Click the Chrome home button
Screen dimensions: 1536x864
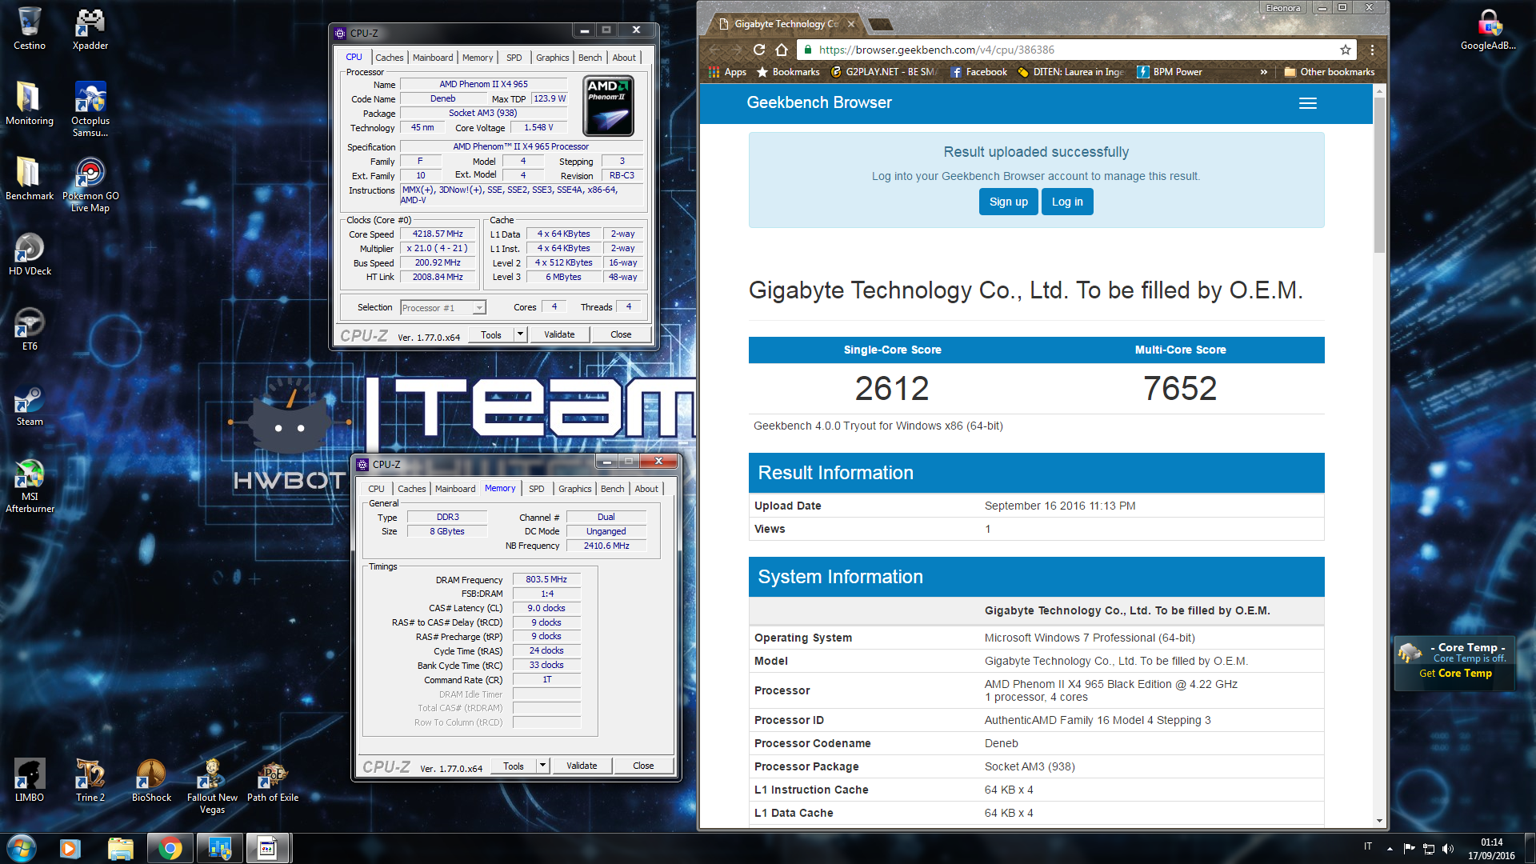[x=782, y=50]
